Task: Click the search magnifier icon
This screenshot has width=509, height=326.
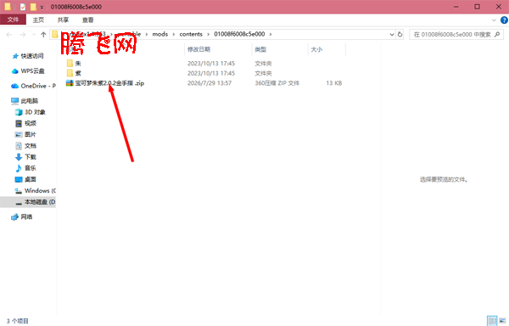Action: (x=497, y=35)
